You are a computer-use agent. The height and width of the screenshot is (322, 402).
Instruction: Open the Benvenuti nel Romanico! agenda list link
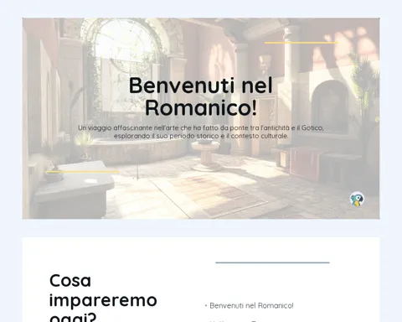pos(251,306)
